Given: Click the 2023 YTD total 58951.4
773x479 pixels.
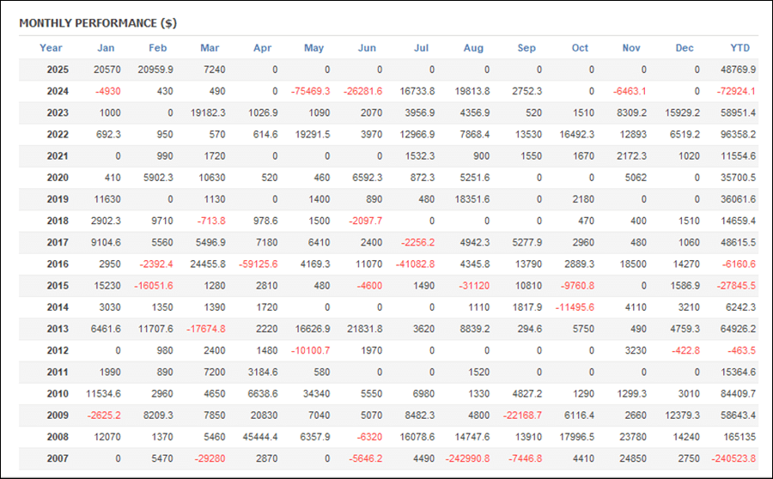Looking at the screenshot, I should 738,112.
